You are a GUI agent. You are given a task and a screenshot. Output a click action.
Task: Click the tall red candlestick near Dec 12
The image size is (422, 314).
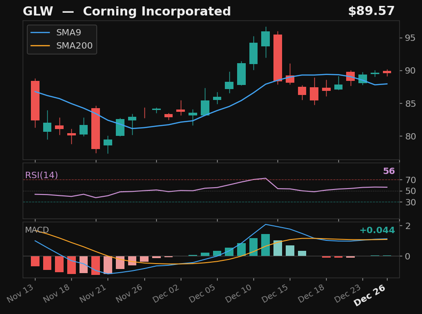point(278,58)
